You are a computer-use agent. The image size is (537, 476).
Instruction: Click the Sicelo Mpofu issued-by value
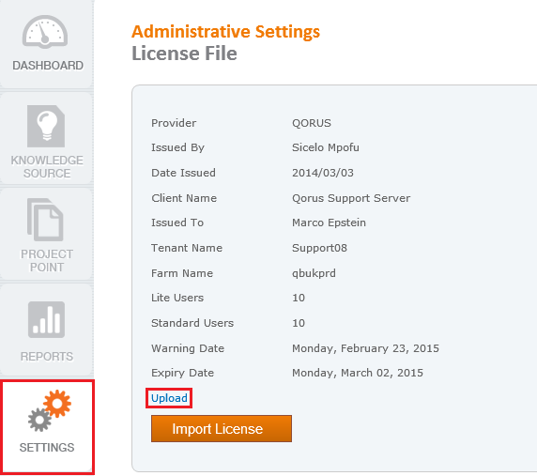(326, 147)
